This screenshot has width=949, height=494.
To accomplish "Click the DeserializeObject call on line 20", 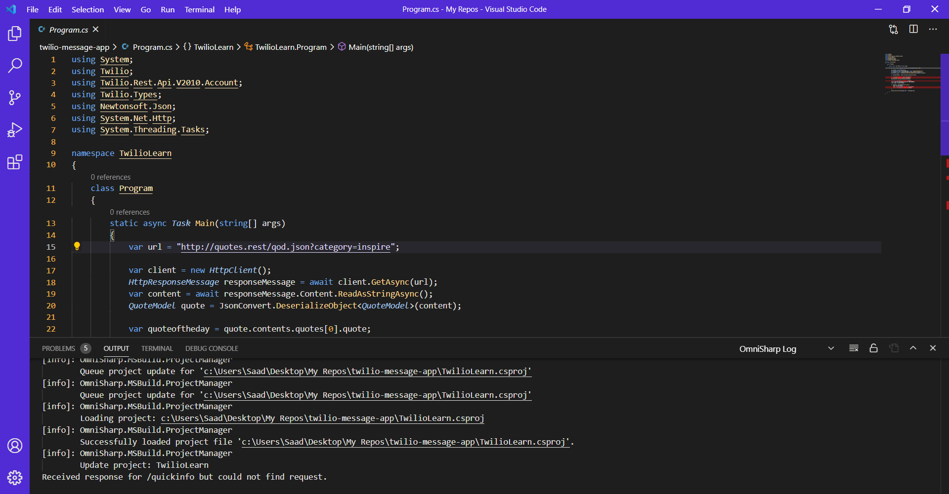I will click(316, 306).
